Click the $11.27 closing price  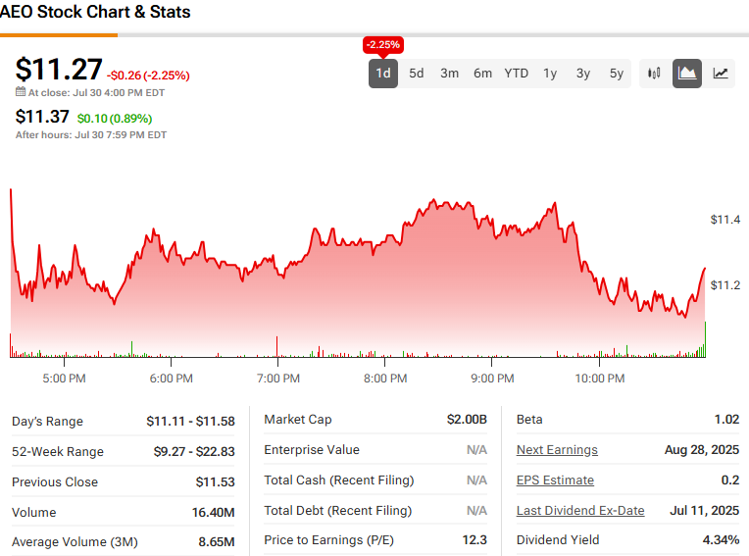[x=59, y=69]
